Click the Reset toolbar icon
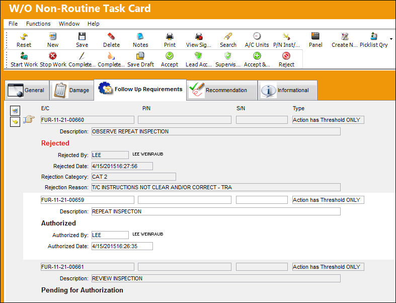The width and height of the screenshot is (396, 303). (24, 37)
